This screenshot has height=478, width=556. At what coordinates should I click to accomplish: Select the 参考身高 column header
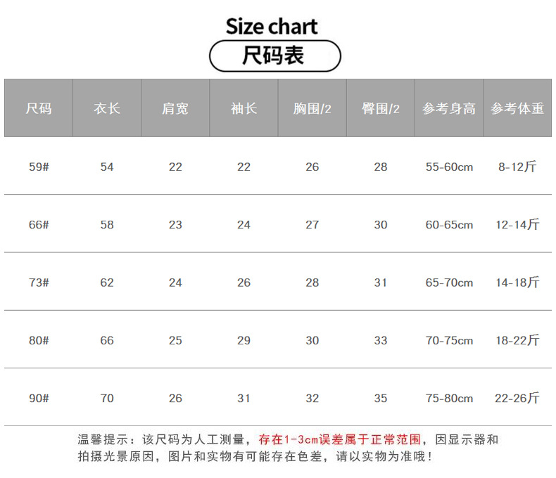(448, 108)
